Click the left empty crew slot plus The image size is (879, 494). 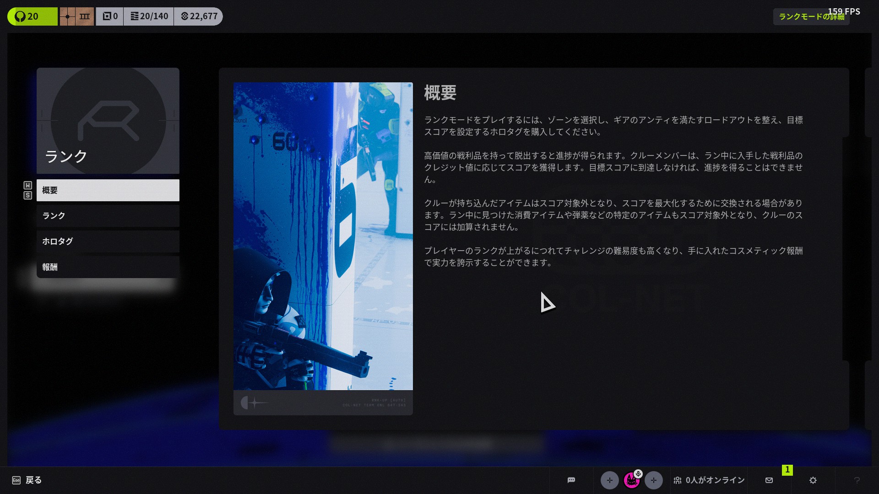[x=609, y=480]
